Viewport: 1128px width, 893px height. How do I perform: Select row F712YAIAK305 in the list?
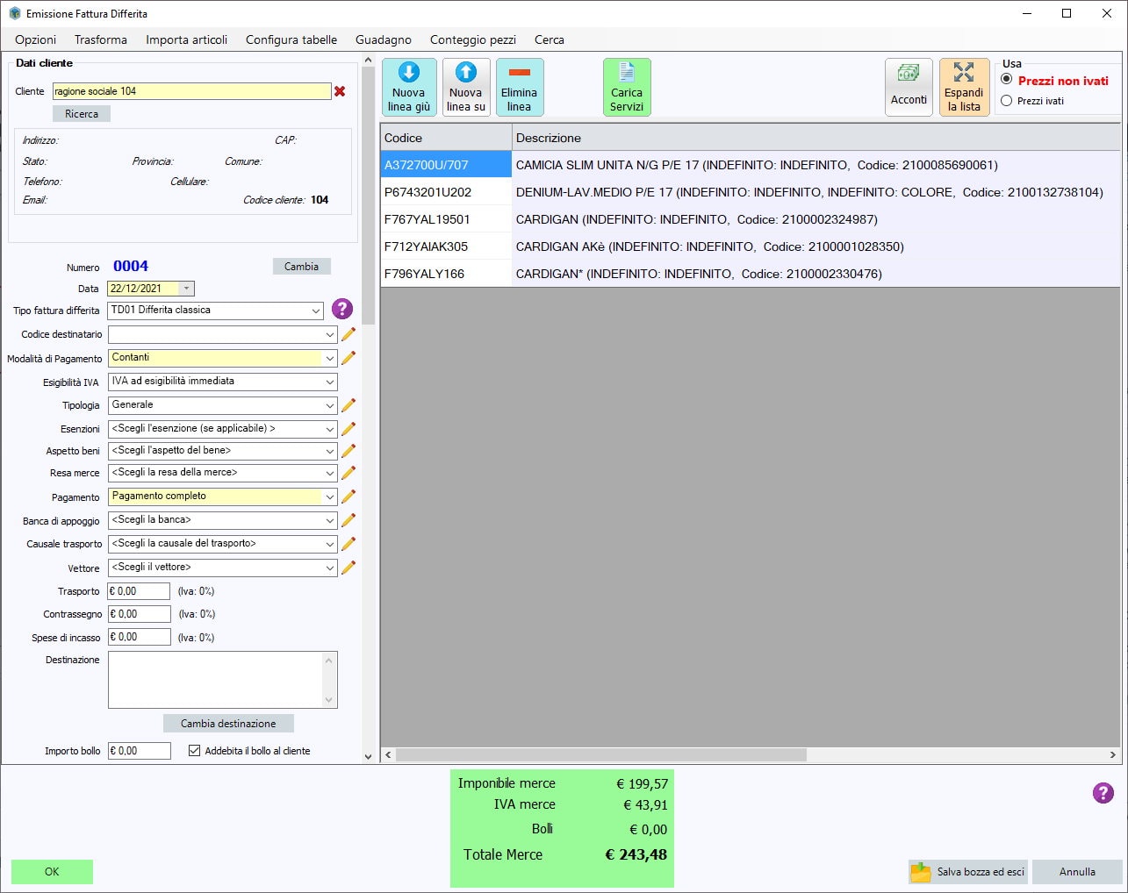[x=751, y=246]
